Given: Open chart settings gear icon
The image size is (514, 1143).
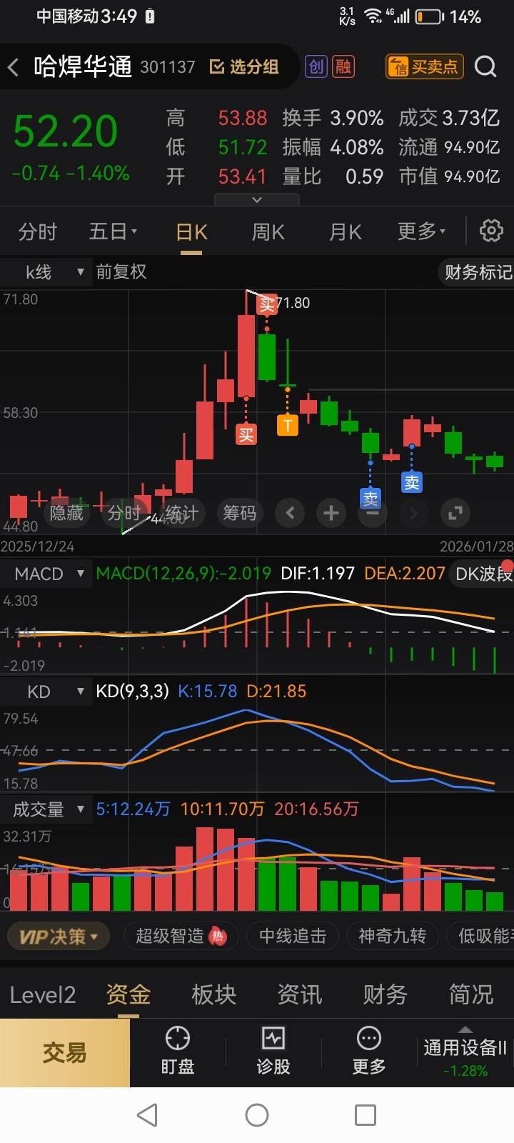Looking at the screenshot, I should 491,231.
